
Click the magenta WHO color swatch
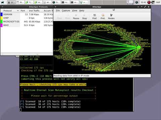coord(2,25)
